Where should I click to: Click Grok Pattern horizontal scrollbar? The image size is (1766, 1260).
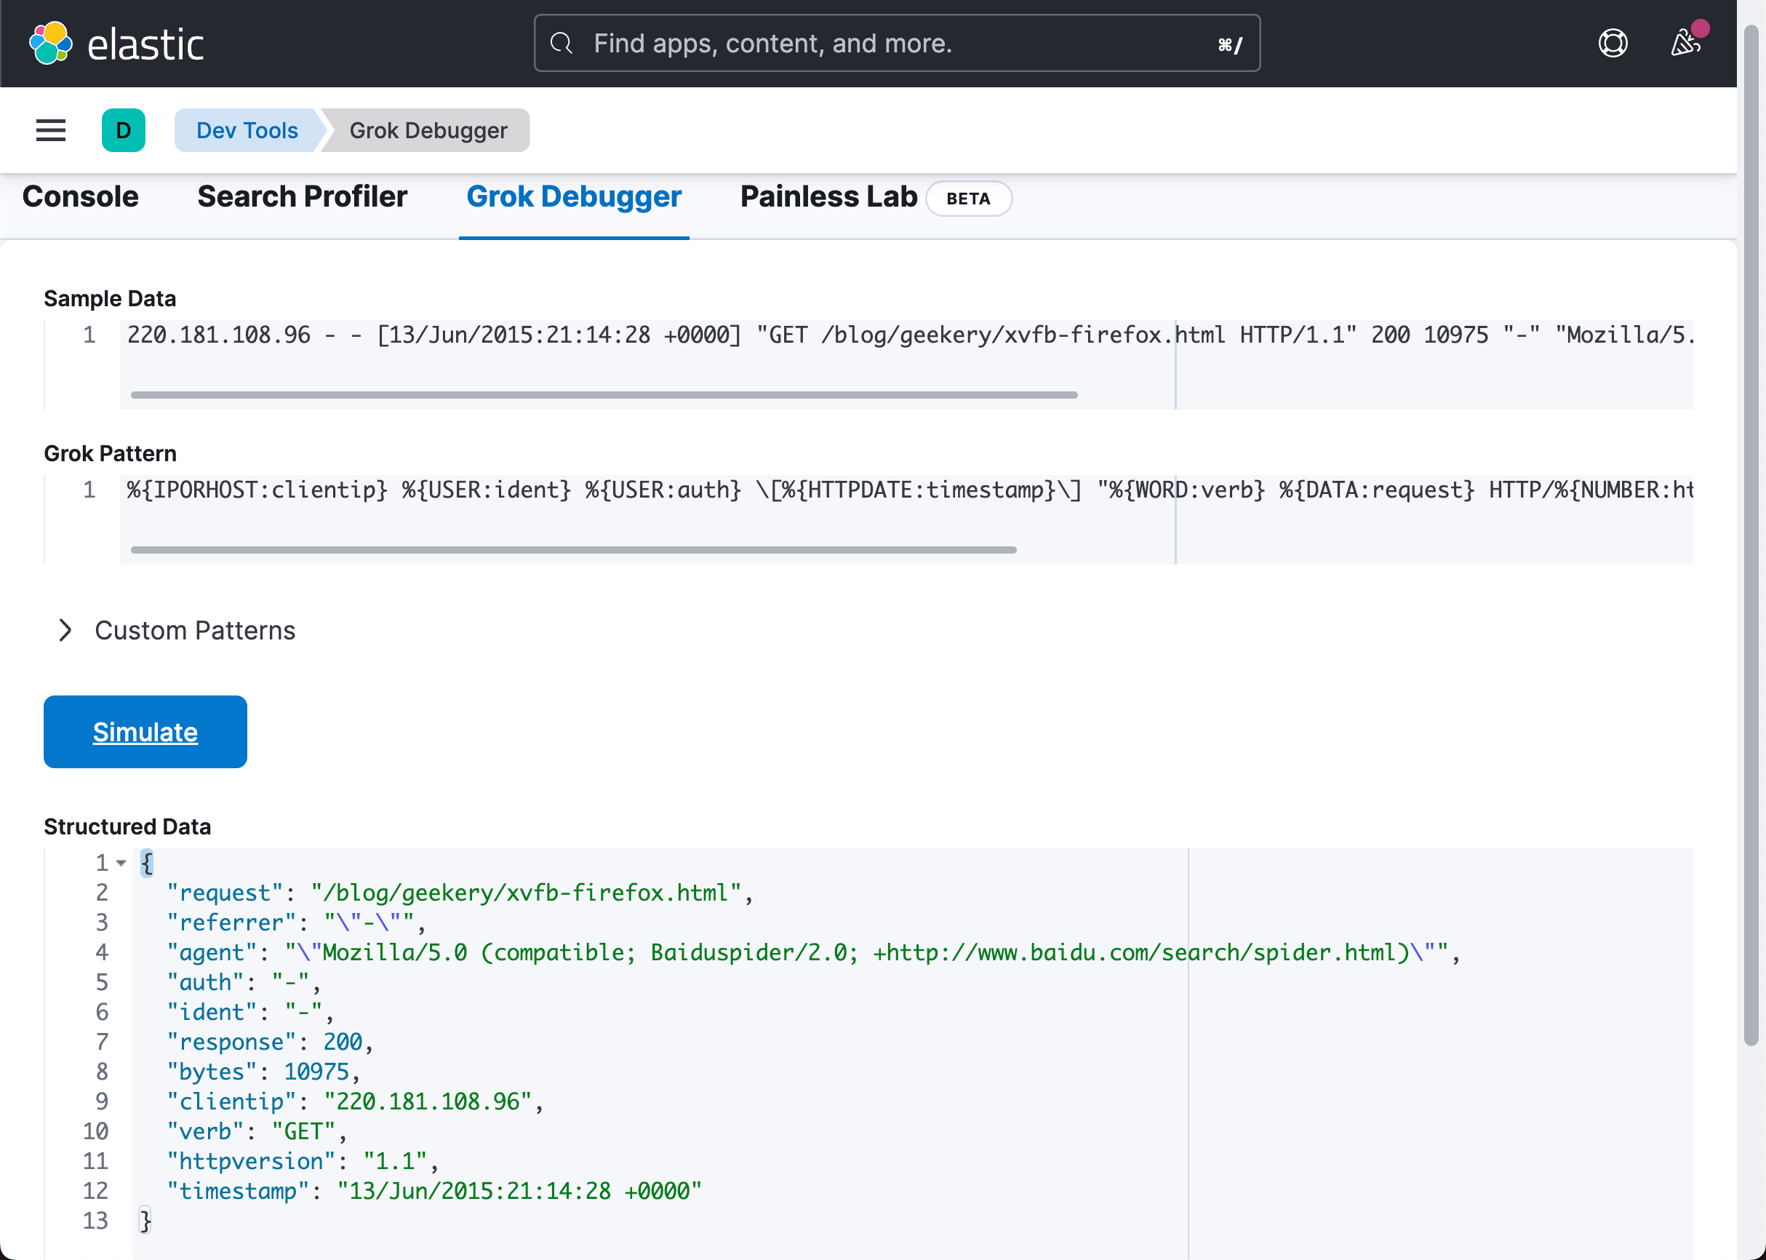[x=574, y=550]
